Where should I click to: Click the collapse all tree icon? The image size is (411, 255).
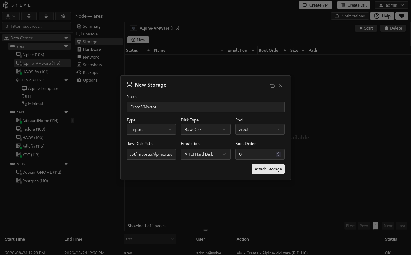coord(46,16)
